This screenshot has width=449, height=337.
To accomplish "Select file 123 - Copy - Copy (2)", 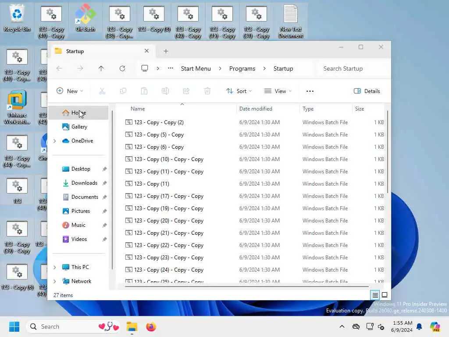I will pos(254,122).
